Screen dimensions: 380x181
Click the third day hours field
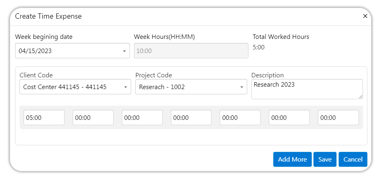(x=142, y=117)
